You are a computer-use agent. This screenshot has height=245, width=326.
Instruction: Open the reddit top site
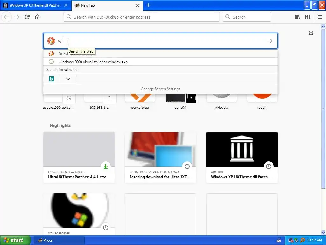262,102
